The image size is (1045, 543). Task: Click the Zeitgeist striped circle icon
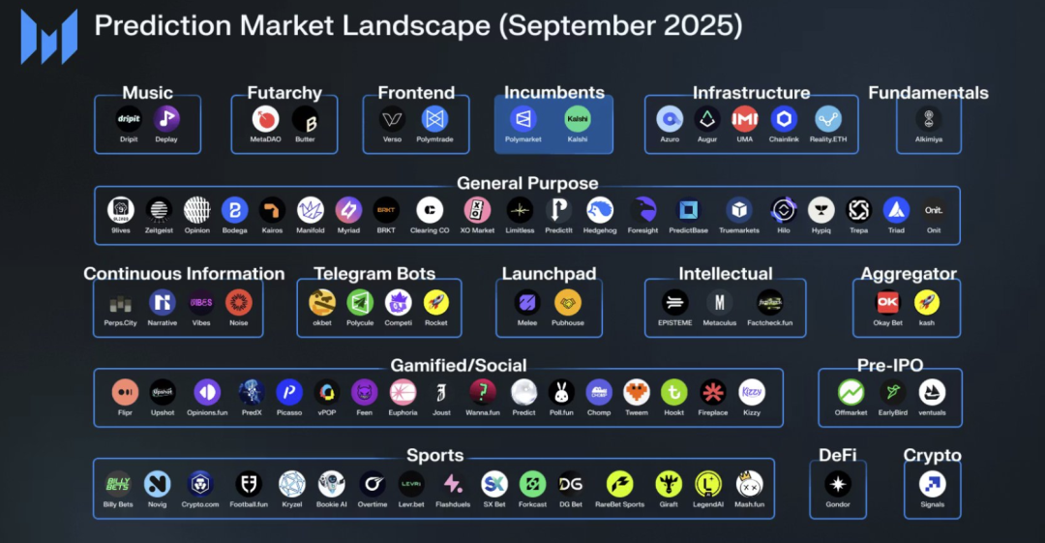(x=159, y=210)
